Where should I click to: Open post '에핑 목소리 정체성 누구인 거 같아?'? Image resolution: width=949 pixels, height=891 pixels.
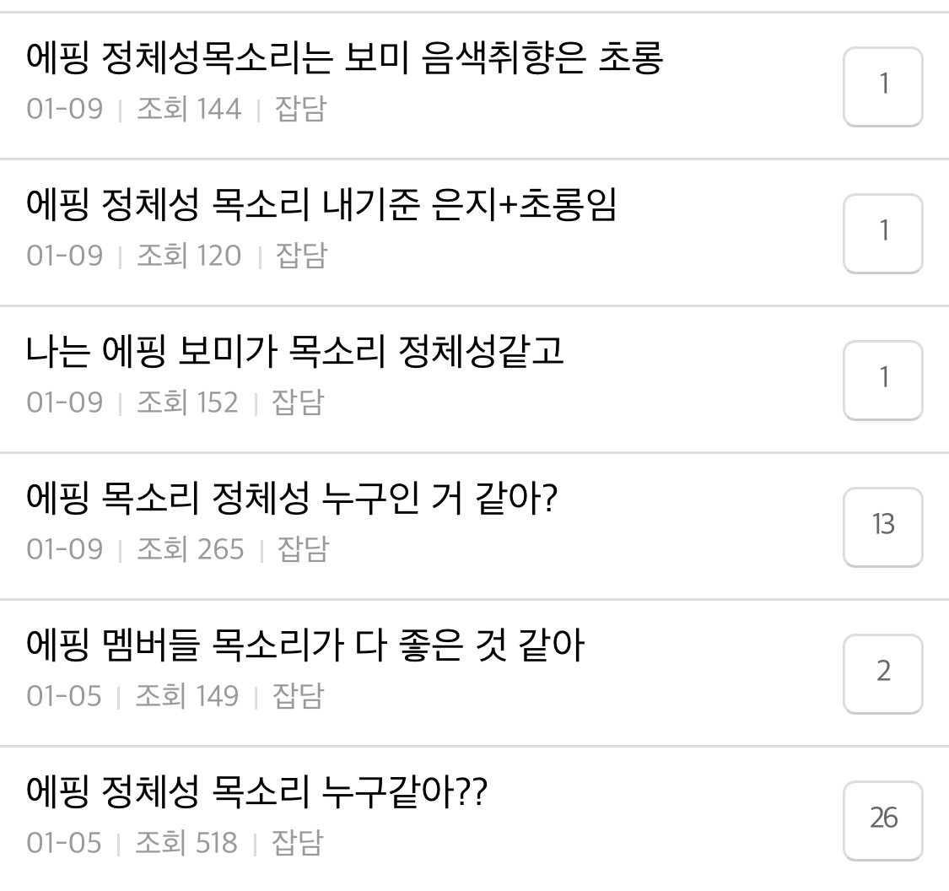[292, 498]
